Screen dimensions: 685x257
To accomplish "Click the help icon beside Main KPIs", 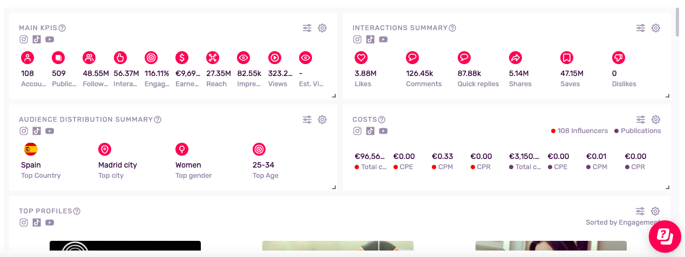I will [x=62, y=28].
